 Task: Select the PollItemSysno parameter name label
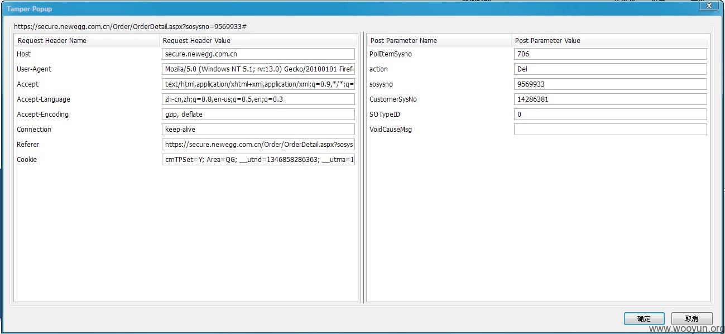click(x=391, y=54)
